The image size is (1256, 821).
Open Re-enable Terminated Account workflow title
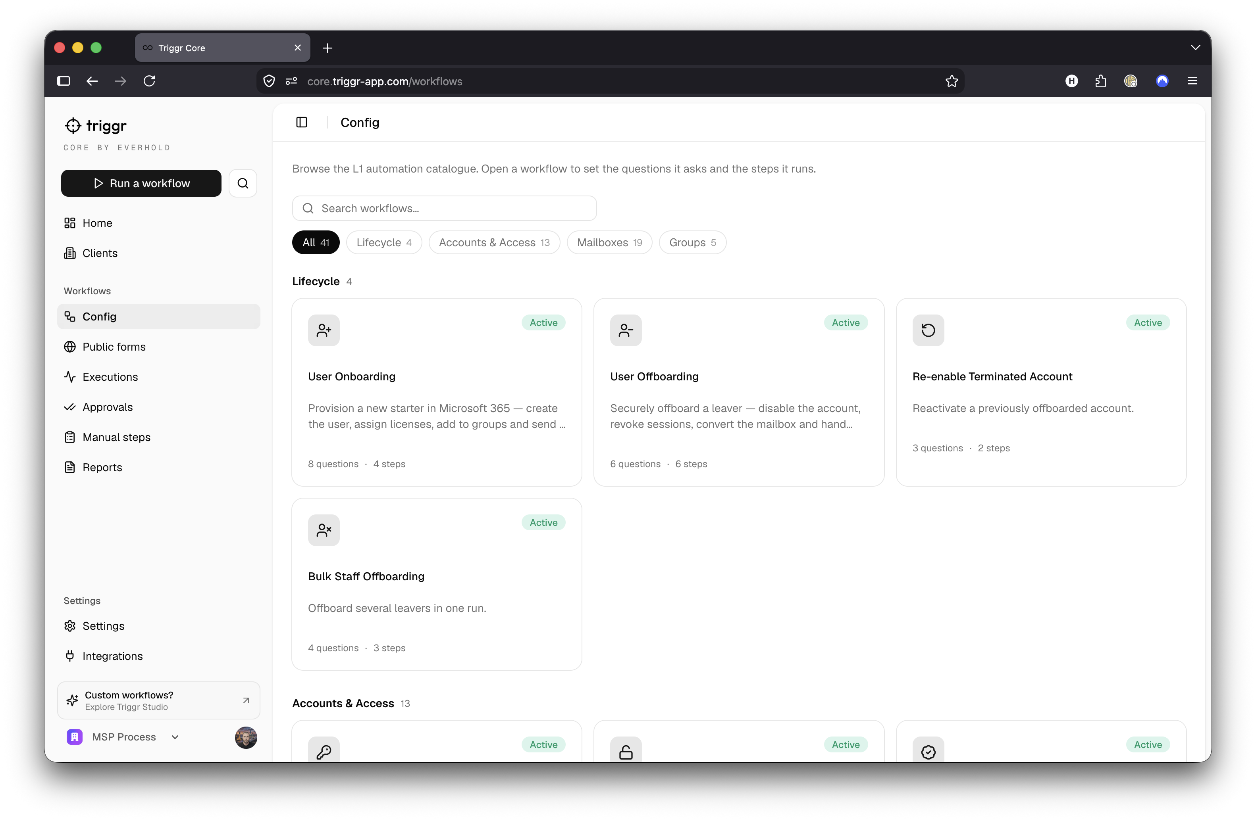pyautogui.click(x=992, y=376)
